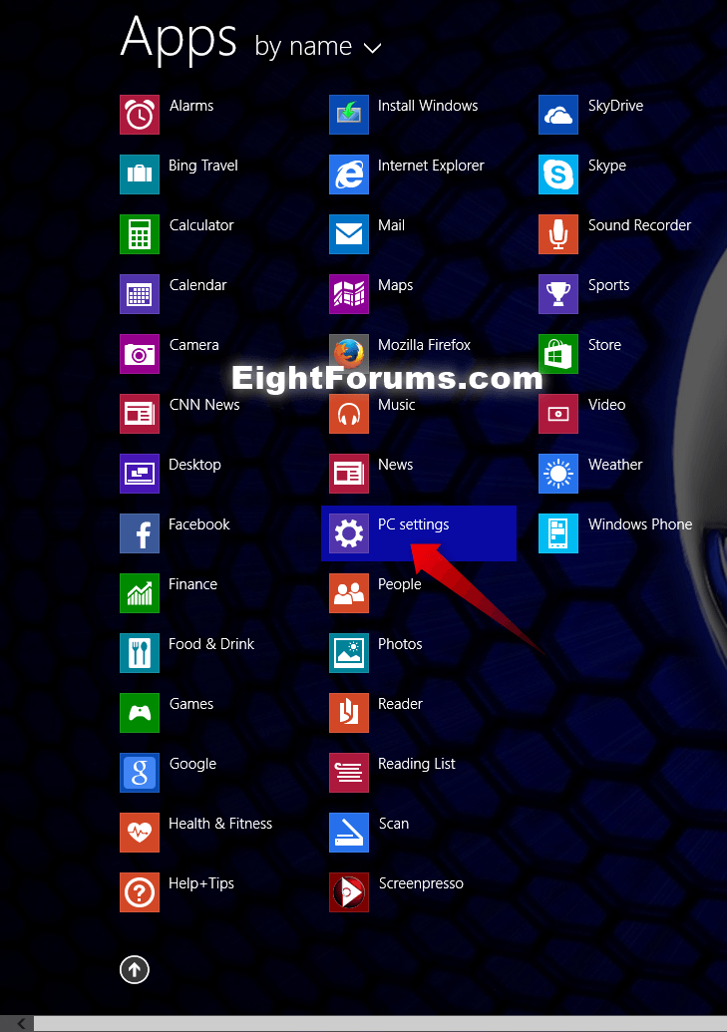Open the green Calculator icon
727x1032 pixels.
pos(139,234)
